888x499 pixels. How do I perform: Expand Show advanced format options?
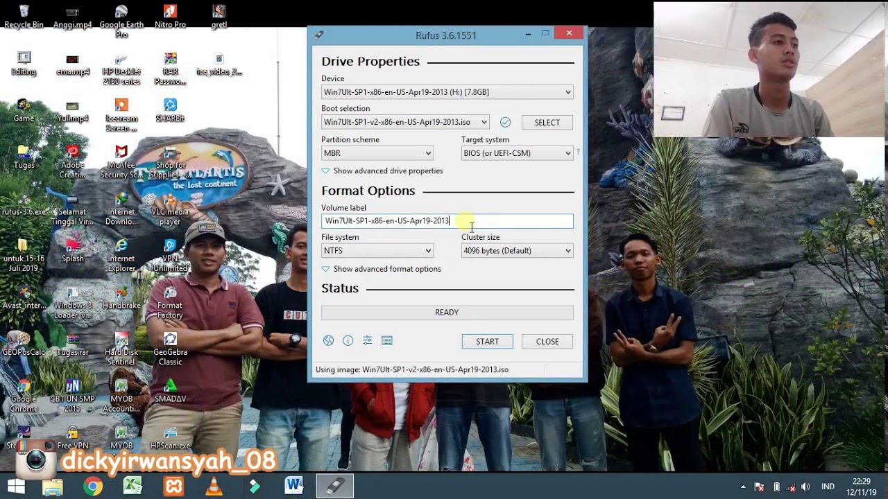click(382, 269)
